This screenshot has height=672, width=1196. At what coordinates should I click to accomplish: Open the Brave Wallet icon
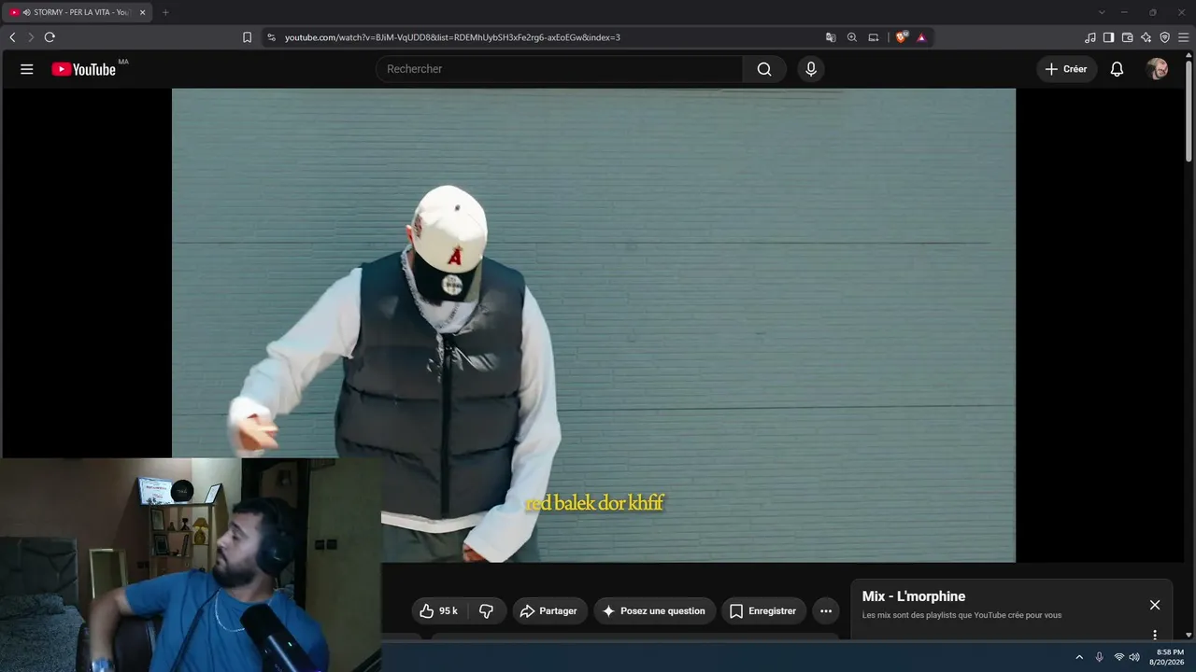coord(1127,37)
